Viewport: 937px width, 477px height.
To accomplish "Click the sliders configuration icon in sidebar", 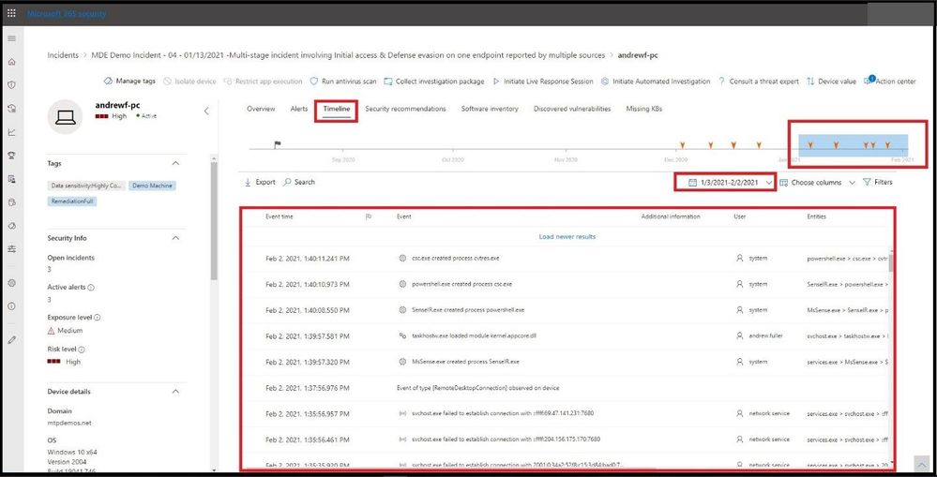I will (11, 249).
